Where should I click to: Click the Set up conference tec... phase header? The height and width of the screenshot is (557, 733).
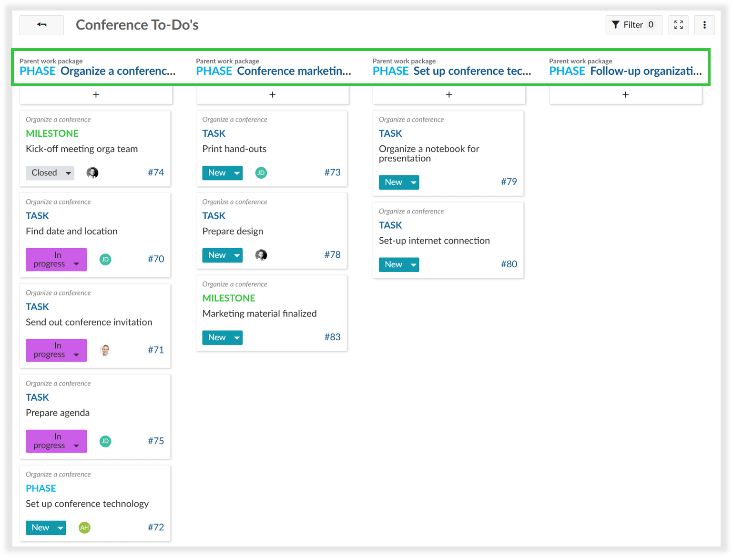click(472, 71)
